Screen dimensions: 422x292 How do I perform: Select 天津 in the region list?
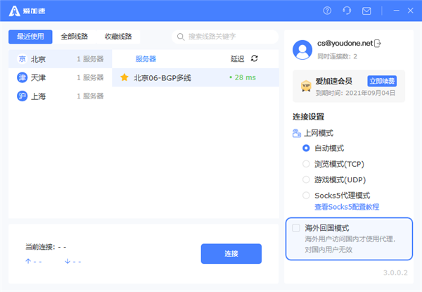point(60,77)
